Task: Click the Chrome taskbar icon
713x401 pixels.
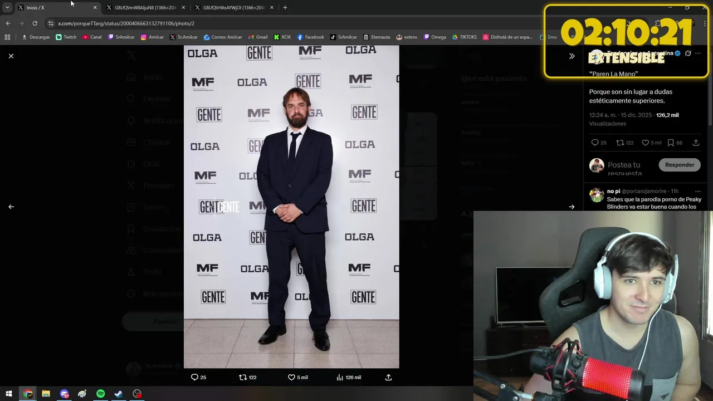Action: click(28, 394)
